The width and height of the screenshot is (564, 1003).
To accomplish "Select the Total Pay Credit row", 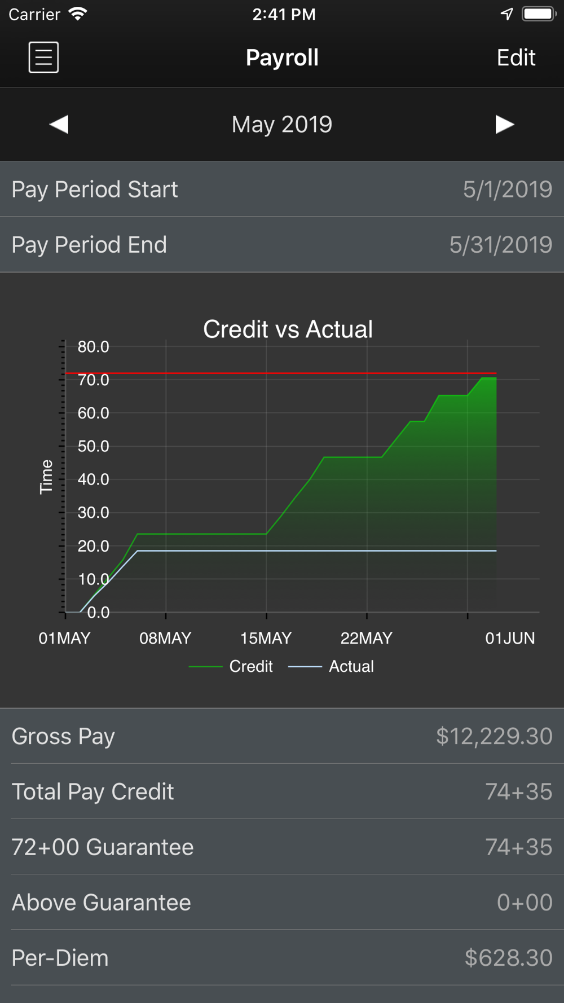I will click(x=282, y=791).
